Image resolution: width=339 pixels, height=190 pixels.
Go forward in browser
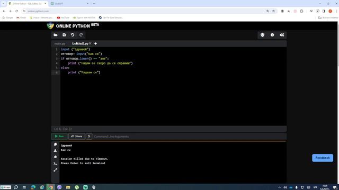point(10,11)
